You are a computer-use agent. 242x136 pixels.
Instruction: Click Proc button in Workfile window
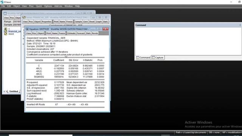(12, 18)
